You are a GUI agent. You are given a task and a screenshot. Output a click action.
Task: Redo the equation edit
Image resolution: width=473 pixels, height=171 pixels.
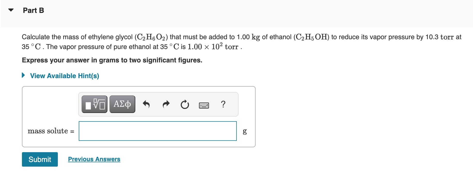(166, 104)
